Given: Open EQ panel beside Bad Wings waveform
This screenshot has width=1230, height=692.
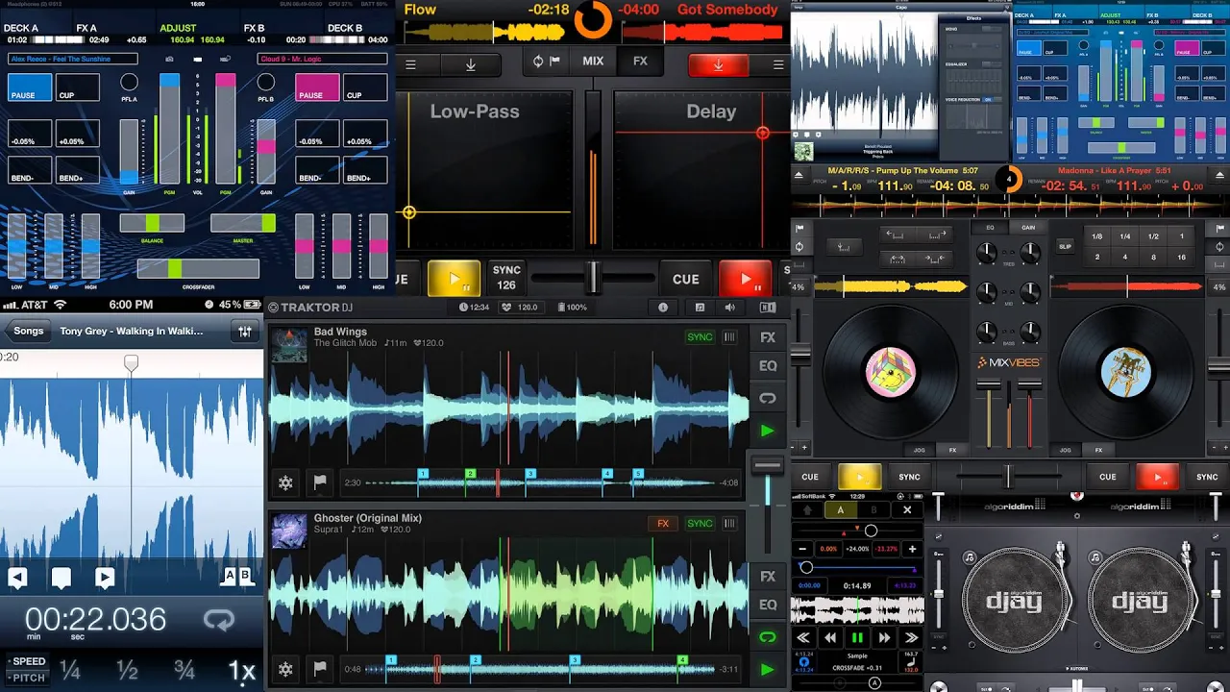Looking at the screenshot, I should pyautogui.click(x=768, y=366).
